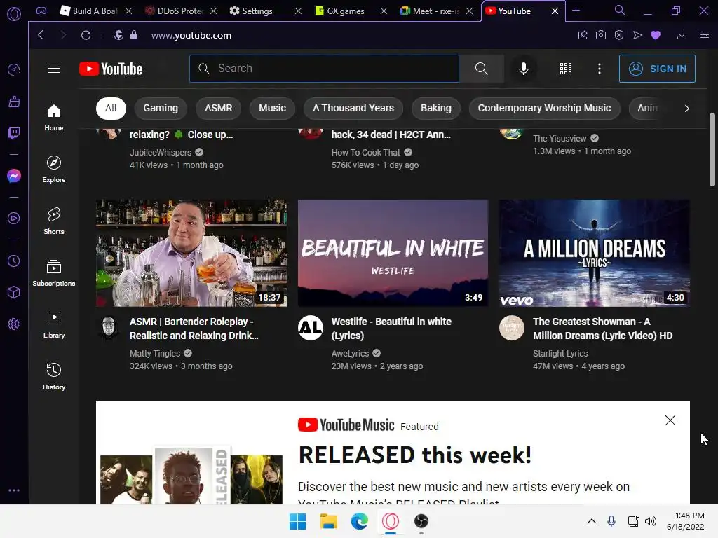
Task: Reload the YouTube page
Action: point(86,35)
